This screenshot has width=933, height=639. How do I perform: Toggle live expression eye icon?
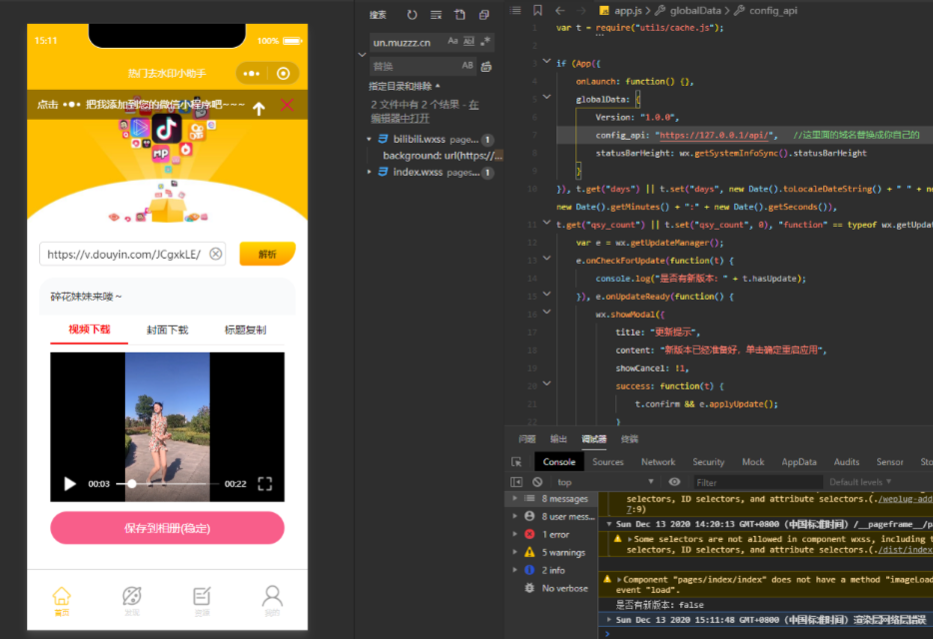tap(674, 482)
